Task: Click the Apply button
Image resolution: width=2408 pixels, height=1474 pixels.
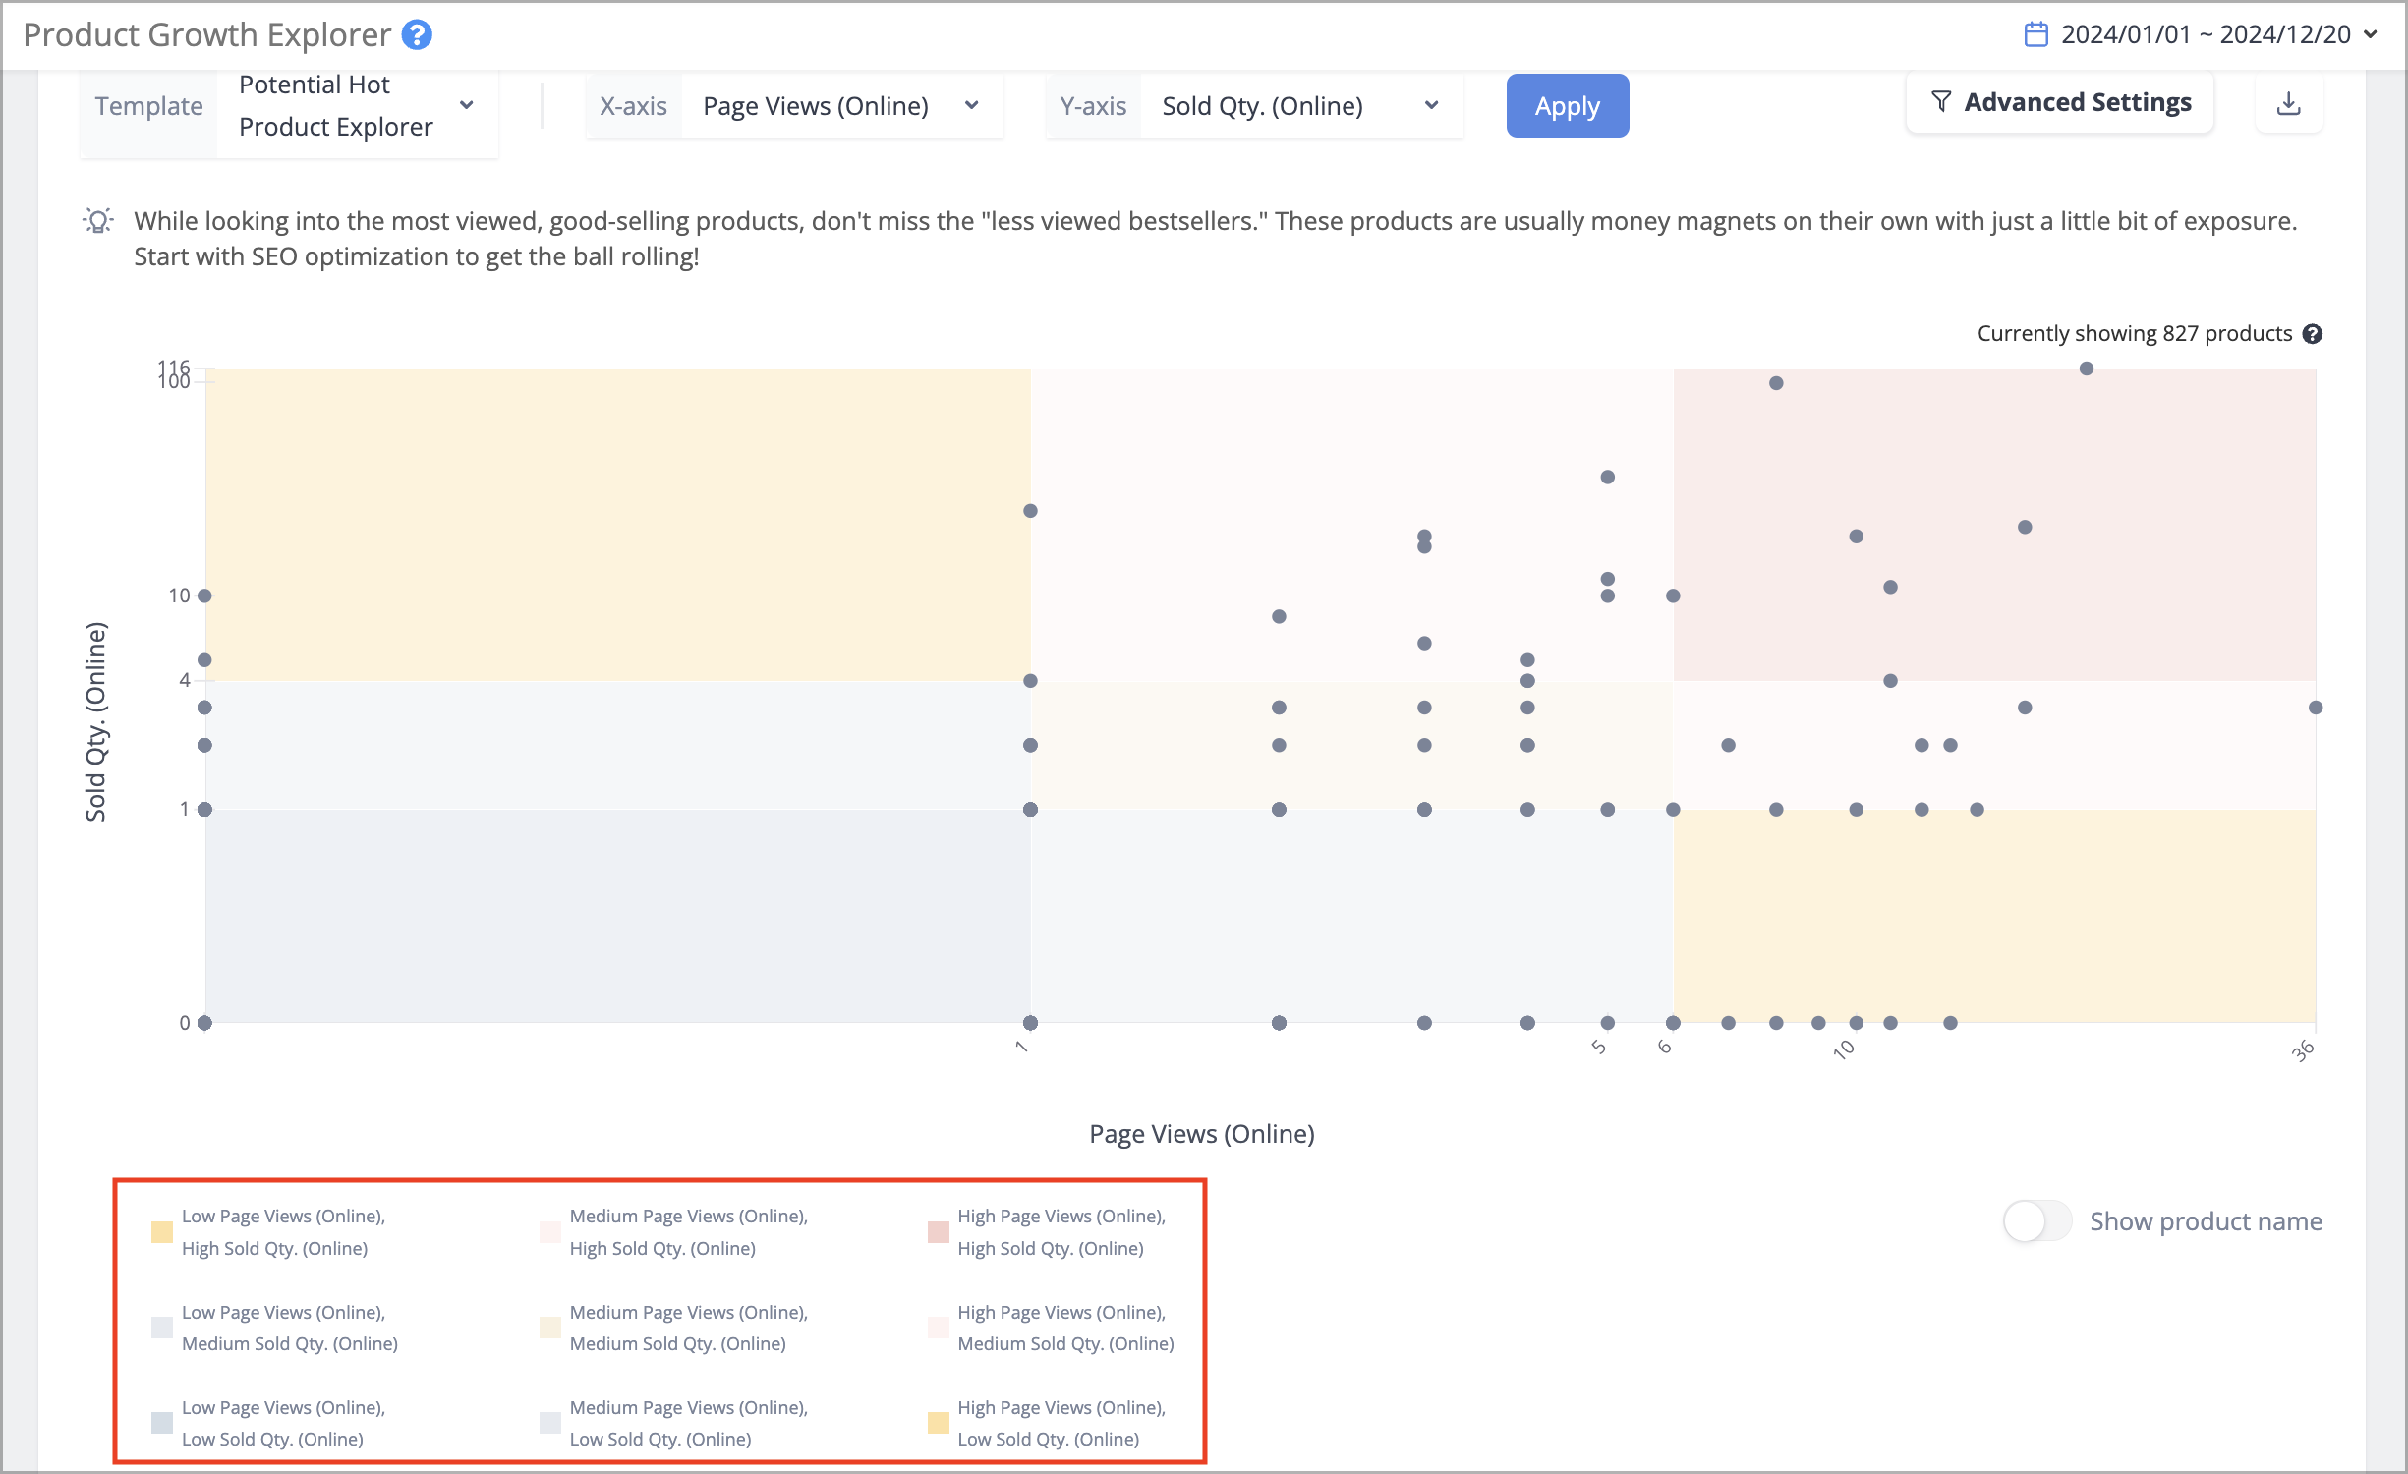Action: [x=1567, y=106]
